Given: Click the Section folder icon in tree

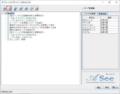Looking at the screenshot, I should click(5, 13).
